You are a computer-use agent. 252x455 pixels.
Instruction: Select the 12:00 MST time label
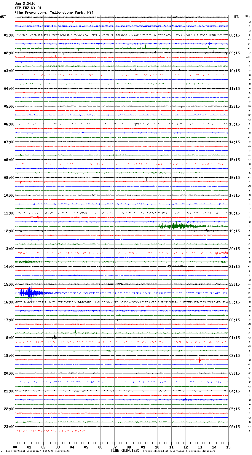click(x=9, y=231)
